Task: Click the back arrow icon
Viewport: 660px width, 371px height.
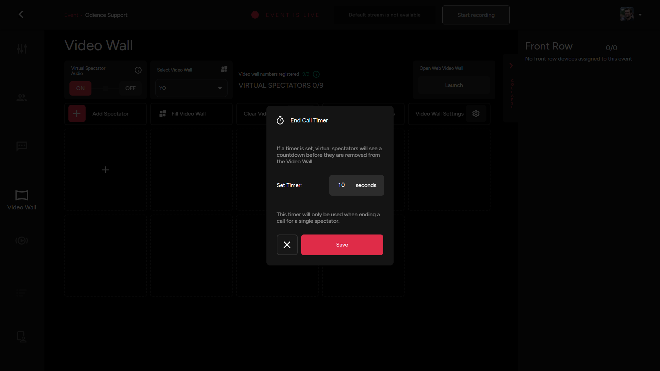Action: click(21, 14)
